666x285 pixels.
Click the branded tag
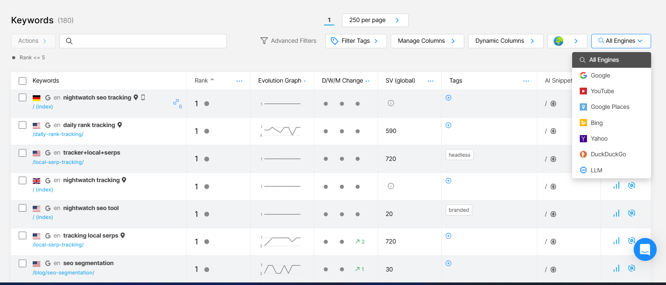point(459,210)
